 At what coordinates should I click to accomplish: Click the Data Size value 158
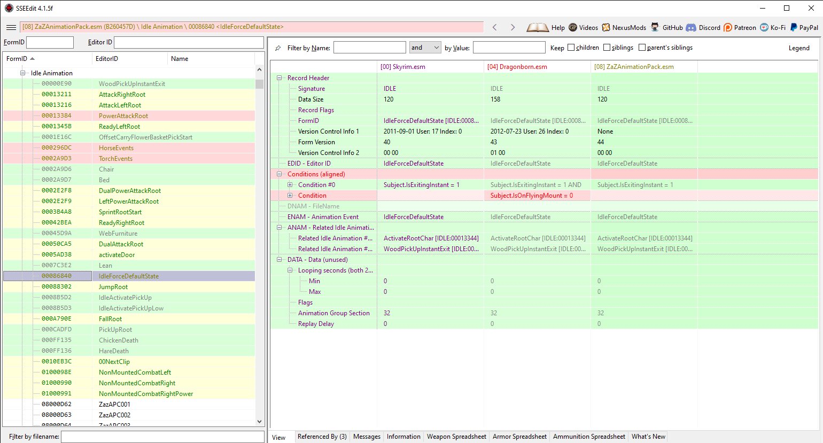click(495, 99)
